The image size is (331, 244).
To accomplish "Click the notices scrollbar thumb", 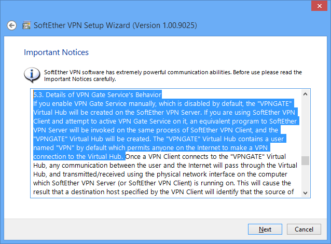I will (305, 160).
